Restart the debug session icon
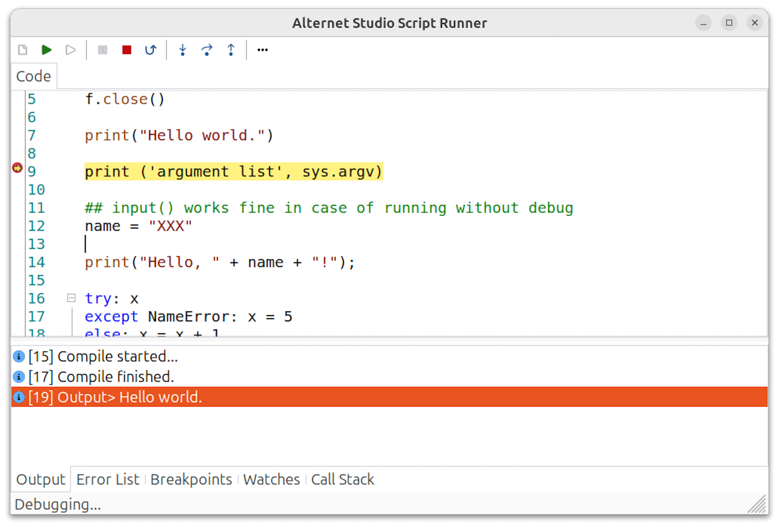This screenshot has height=527, width=779. coord(151,50)
